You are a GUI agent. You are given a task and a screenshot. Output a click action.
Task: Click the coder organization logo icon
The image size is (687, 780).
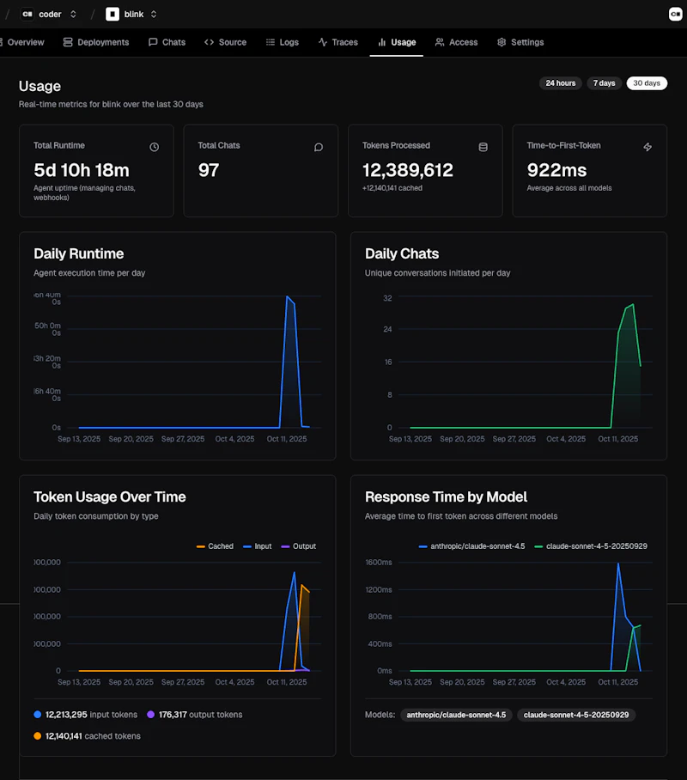27,15
